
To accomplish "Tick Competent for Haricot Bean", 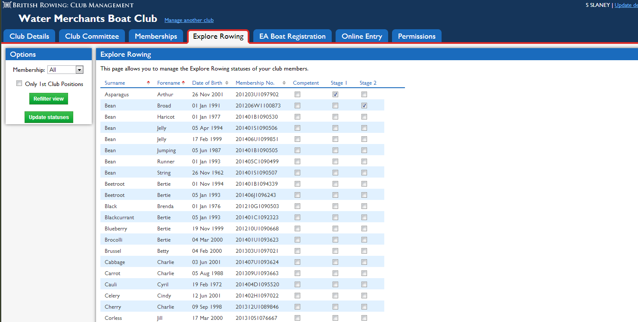I will [297, 117].
